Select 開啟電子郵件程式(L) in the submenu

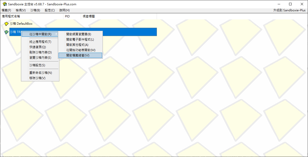click(x=80, y=40)
